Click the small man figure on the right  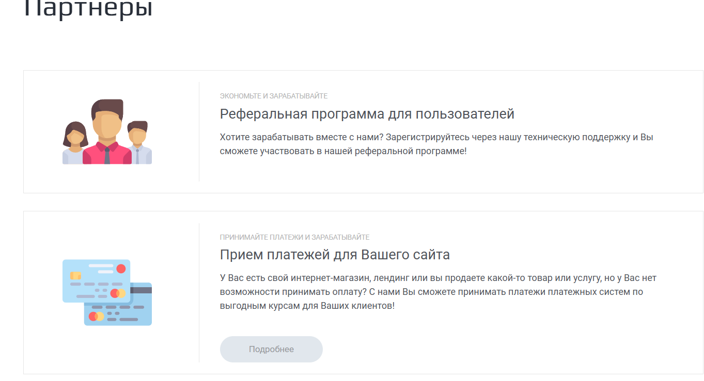[x=138, y=143]
